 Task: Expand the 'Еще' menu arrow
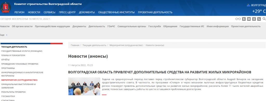pos(6,35)
